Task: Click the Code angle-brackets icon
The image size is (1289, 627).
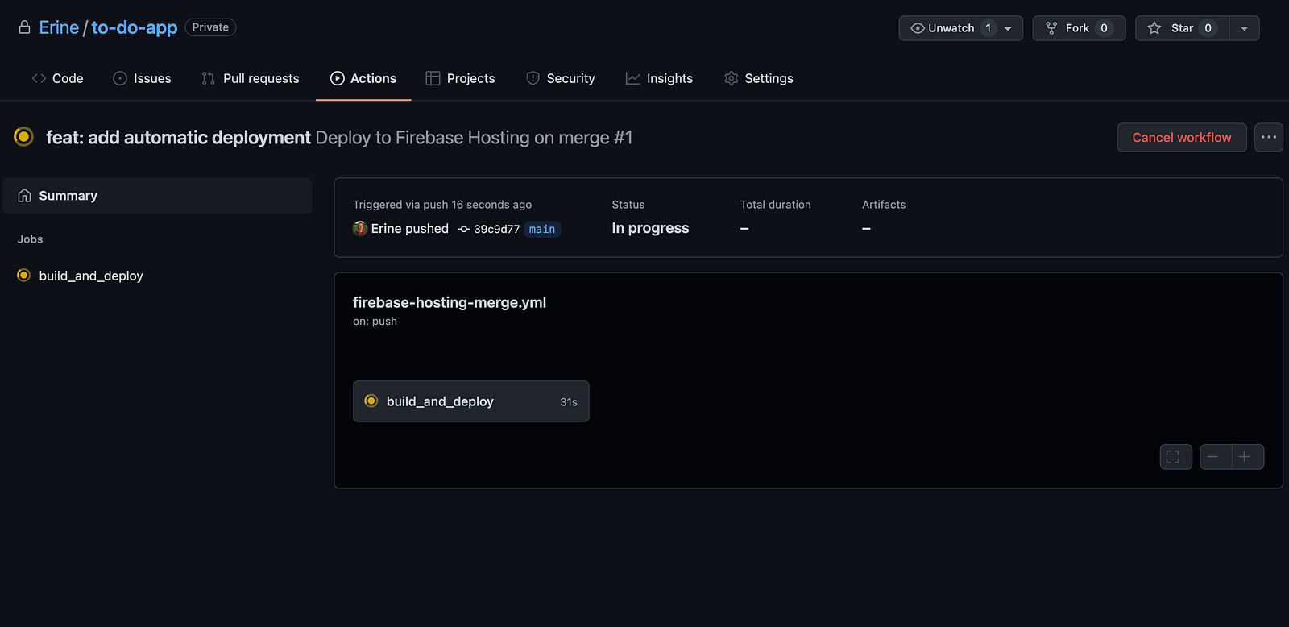Action: click(x=39, y=78)
